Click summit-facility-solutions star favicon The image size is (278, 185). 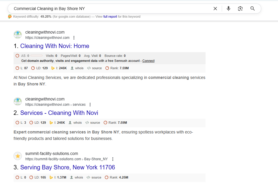click(18, 156)
